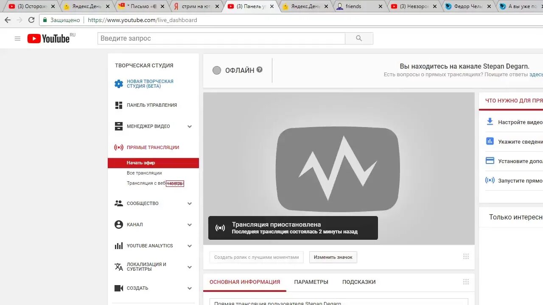
Task: Open the YouTube hamburger guide menu
Action: click(x=17, y=39)
